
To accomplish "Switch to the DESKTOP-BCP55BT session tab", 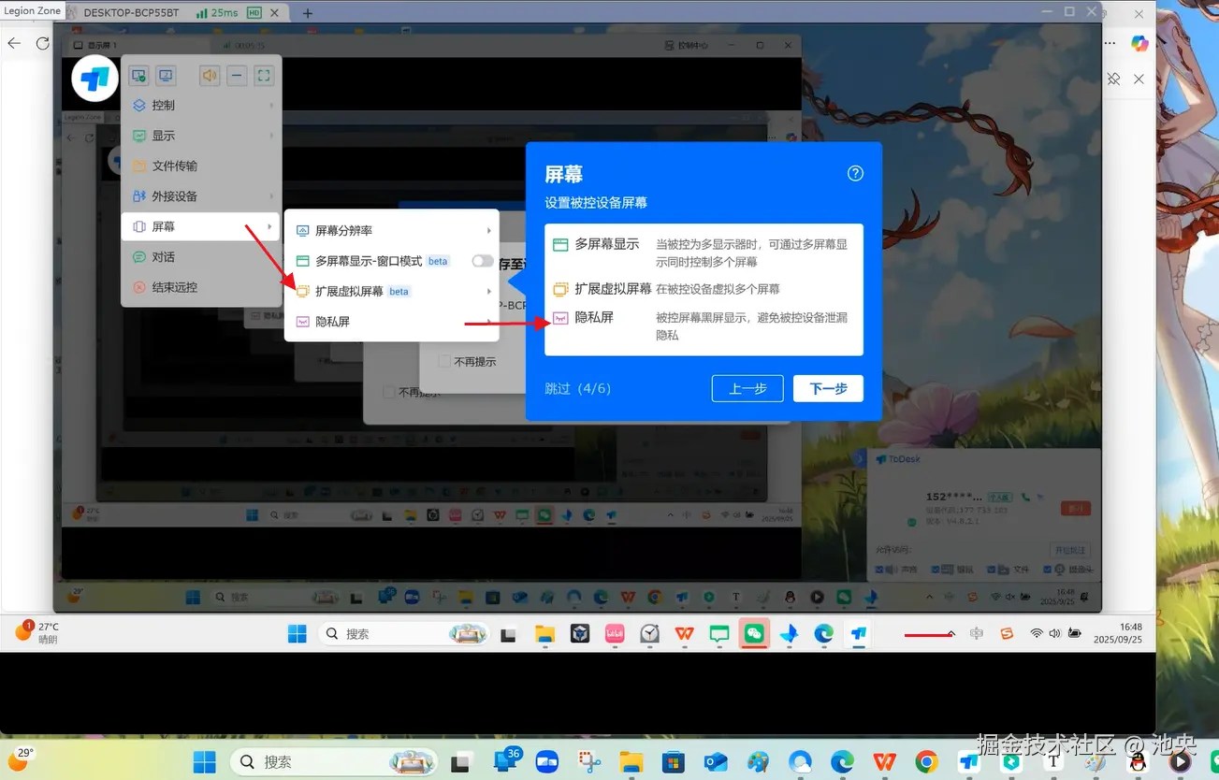I will tap(133, 13).
